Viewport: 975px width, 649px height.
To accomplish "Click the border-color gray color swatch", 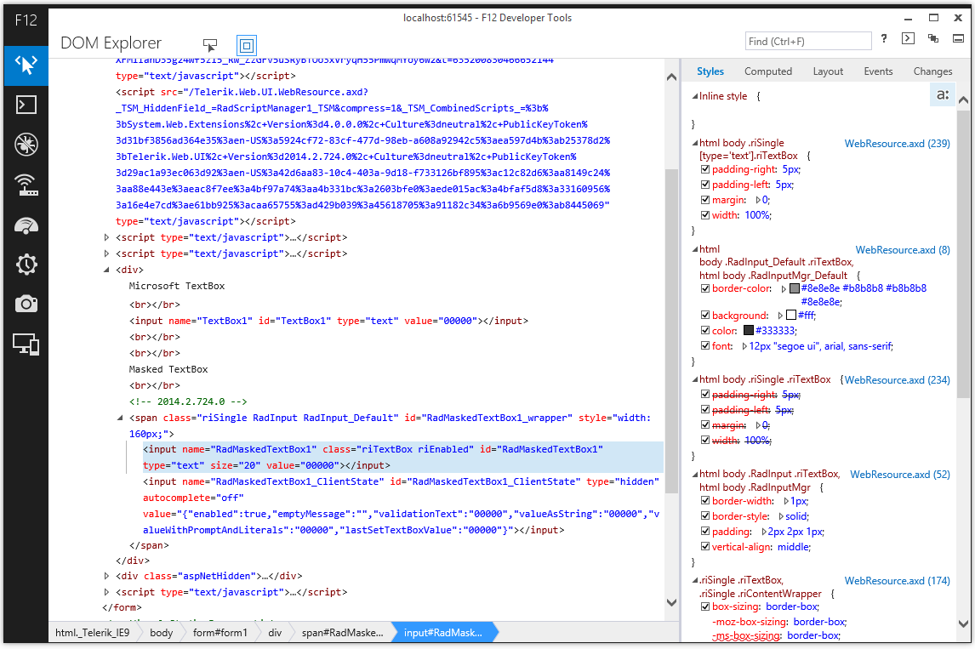I will (794, 288).
